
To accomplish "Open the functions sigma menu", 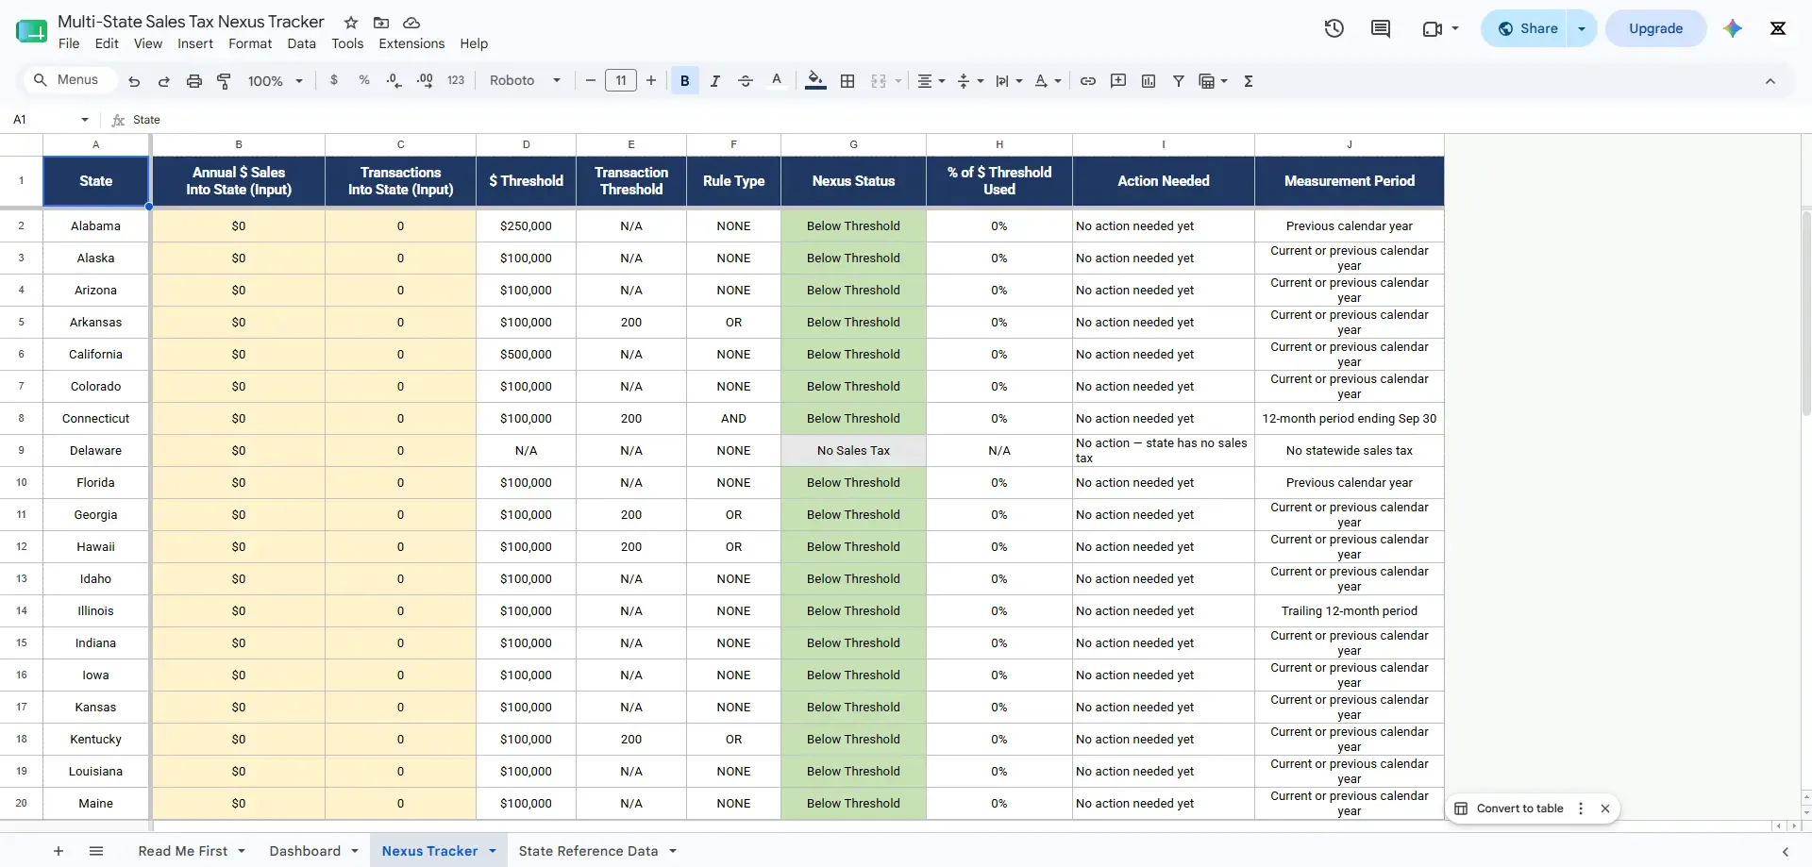I will pyautogui.click(x=1249, y=81).
